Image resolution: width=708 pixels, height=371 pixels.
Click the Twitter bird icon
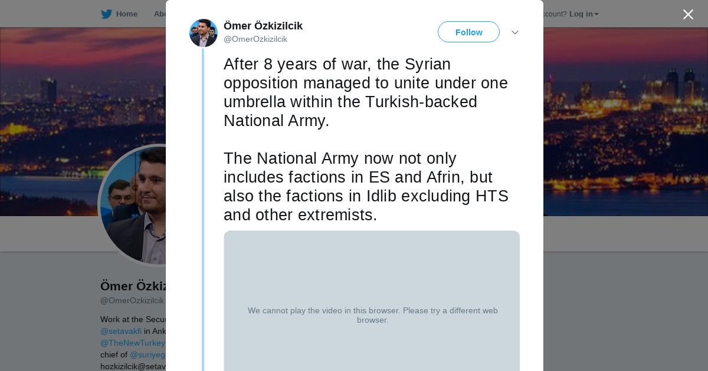click(x=106, y=14)
